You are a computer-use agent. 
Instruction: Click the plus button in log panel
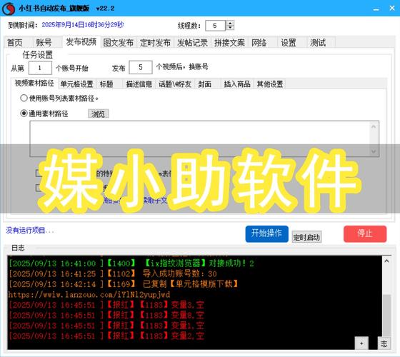361,343
